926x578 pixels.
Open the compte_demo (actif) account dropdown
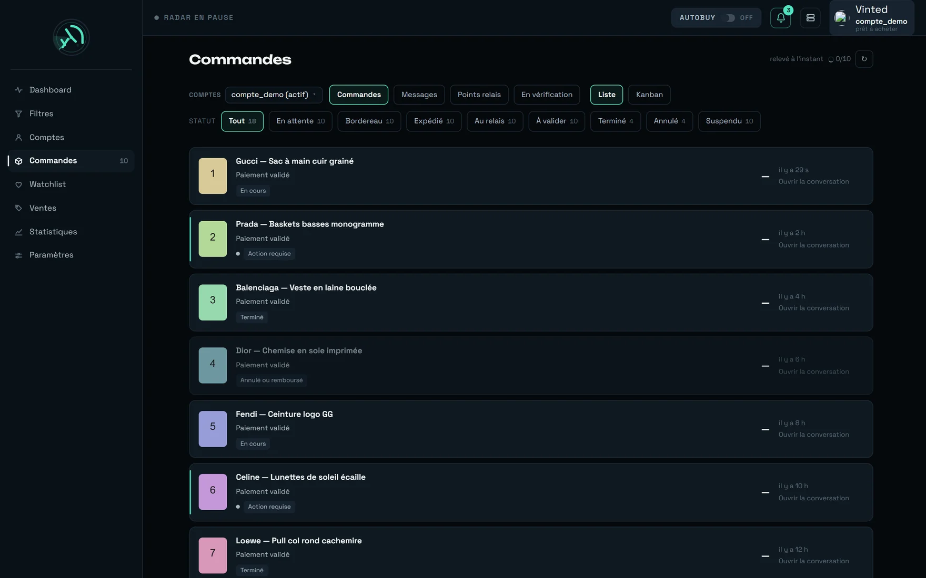tap(274, 95)
